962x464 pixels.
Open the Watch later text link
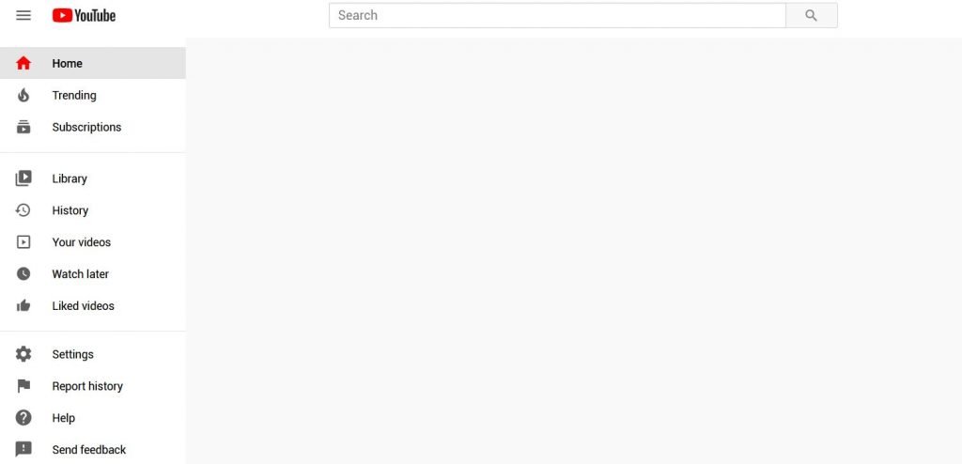coord(81,274)
